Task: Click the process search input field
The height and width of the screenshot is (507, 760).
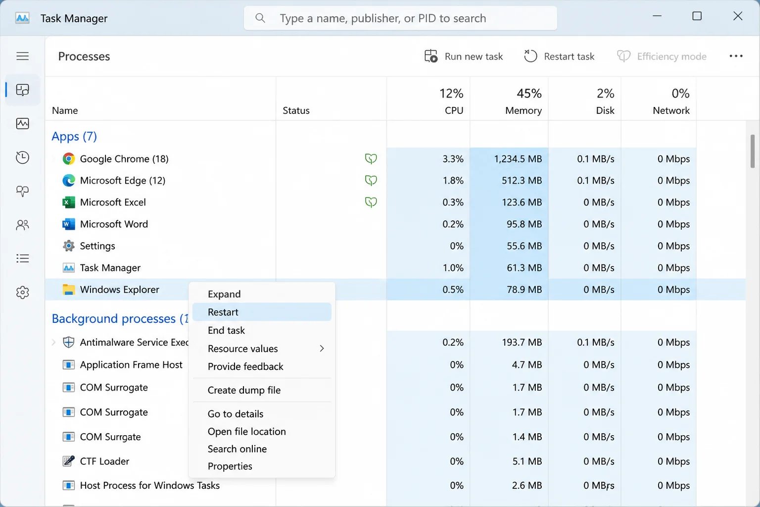Action: click(x=400, y=18)
